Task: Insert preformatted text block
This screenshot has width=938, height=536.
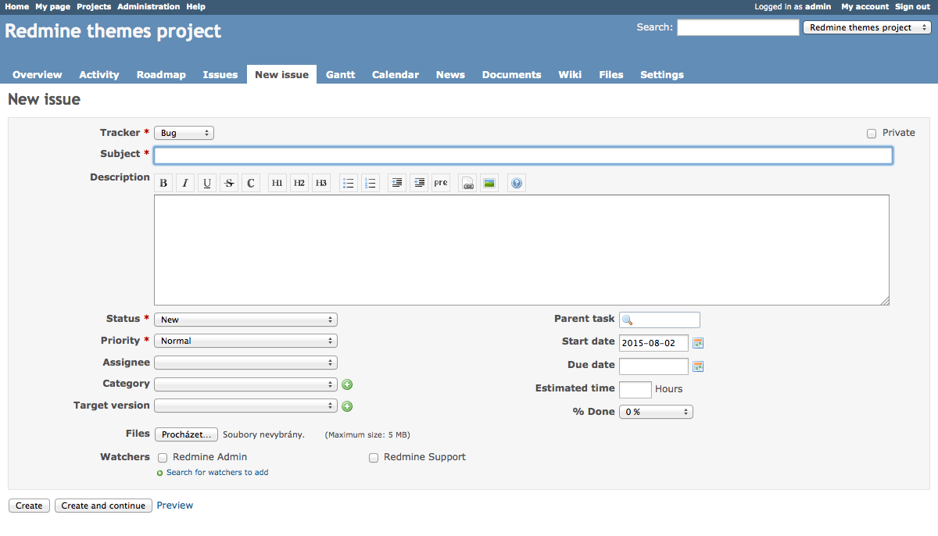Action: (441, 184)
